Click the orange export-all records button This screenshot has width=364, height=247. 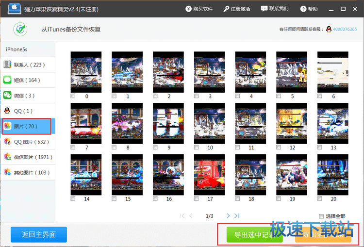(323, 235)
